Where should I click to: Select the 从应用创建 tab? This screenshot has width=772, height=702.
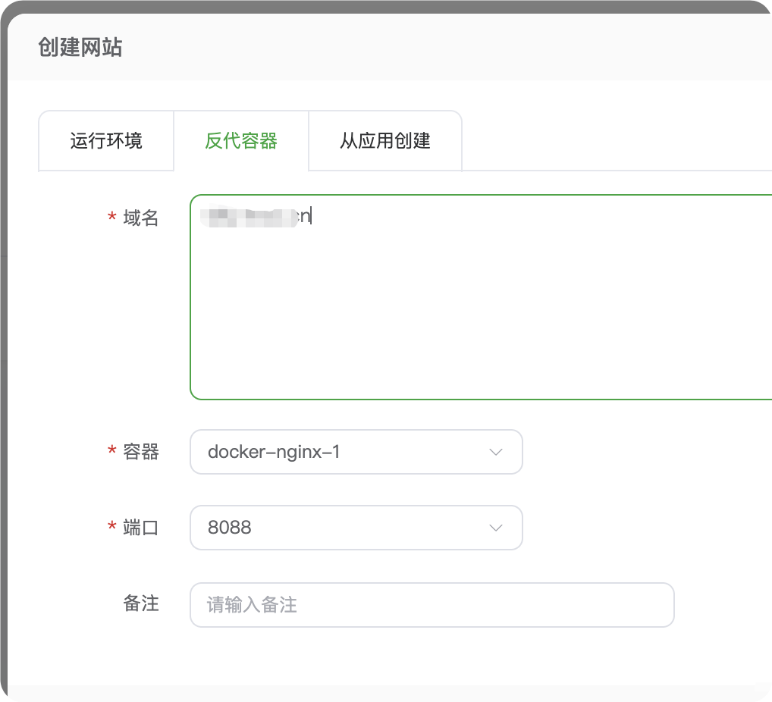[384, 140]
